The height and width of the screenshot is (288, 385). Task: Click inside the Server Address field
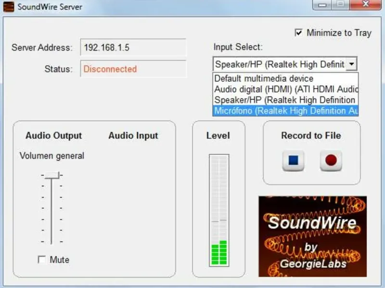[x=133, y=47]
